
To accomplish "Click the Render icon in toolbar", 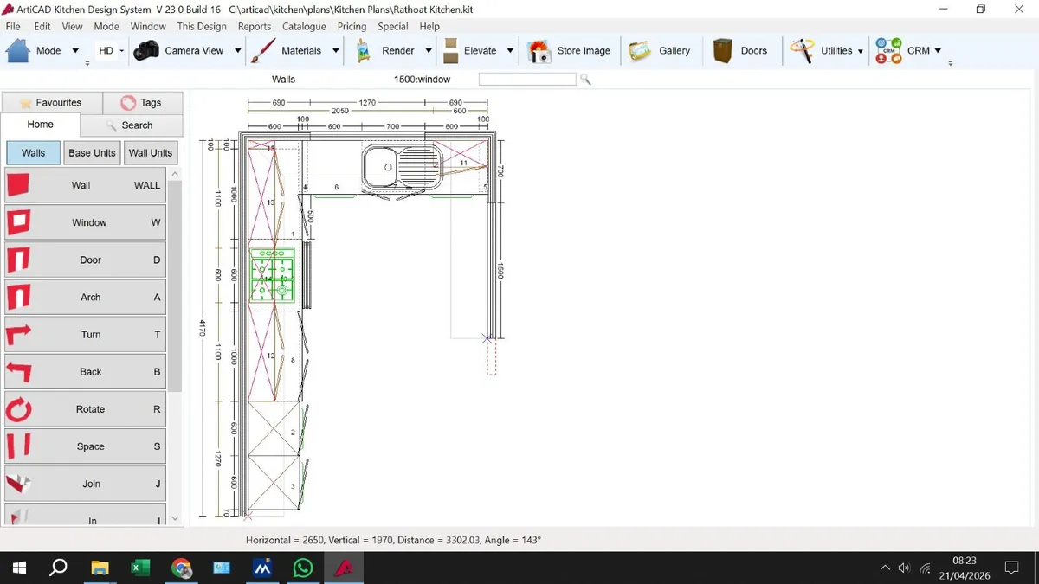I will point(364,50).
